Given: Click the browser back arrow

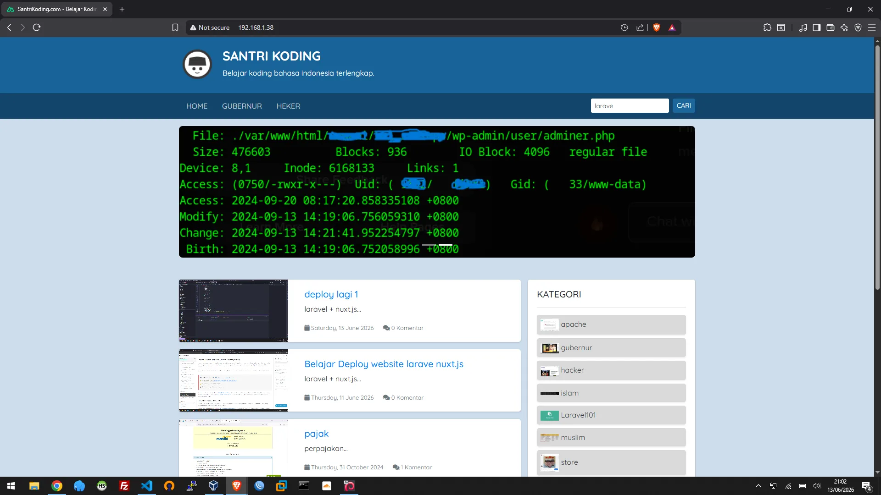Looking at the screenshot, I should (x=9, y=27).
